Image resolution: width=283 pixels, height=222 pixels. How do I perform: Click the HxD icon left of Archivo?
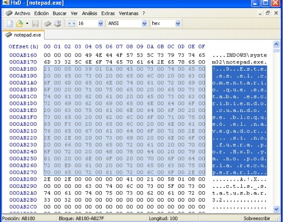[x=9, y=13]
